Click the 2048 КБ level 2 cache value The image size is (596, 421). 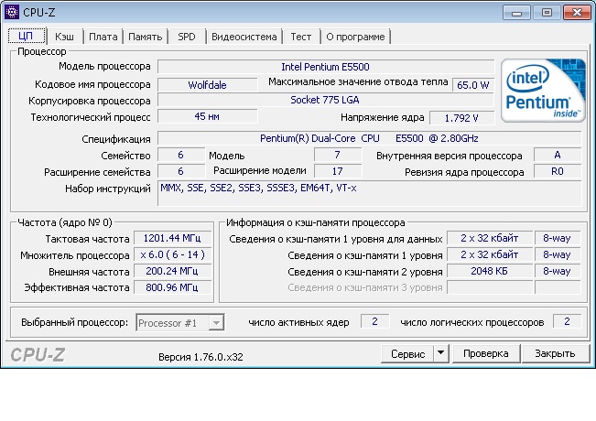490,271
